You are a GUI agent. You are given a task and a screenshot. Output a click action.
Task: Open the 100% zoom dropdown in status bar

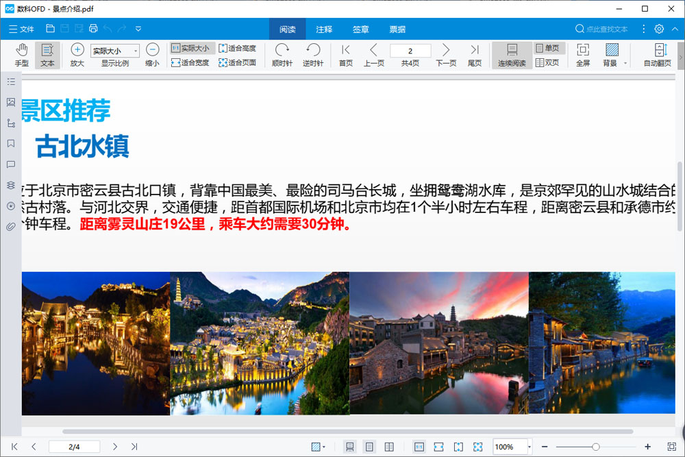point(529,447)
